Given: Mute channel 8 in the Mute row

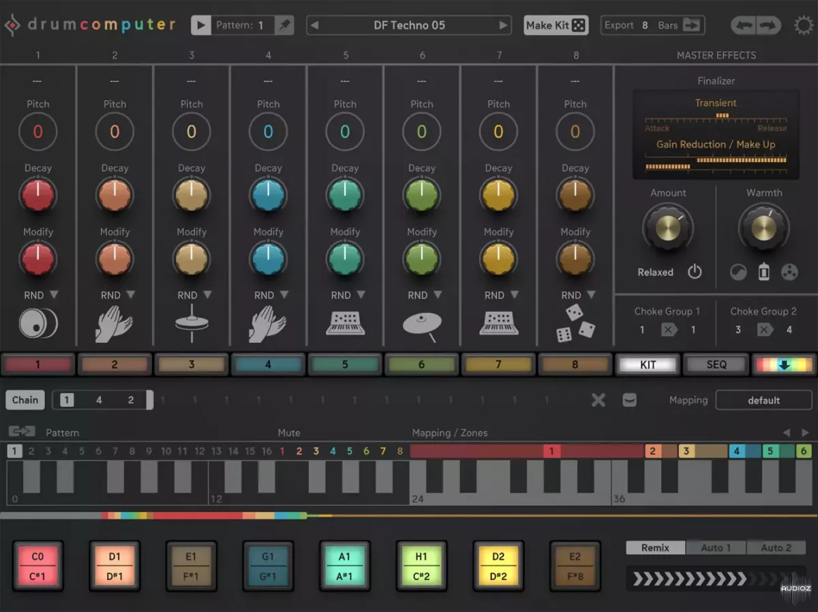Looking at the screenshot, I should 400,451.
